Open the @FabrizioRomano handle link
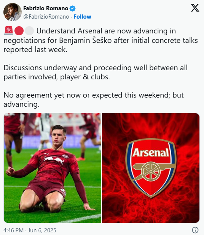 46,17
